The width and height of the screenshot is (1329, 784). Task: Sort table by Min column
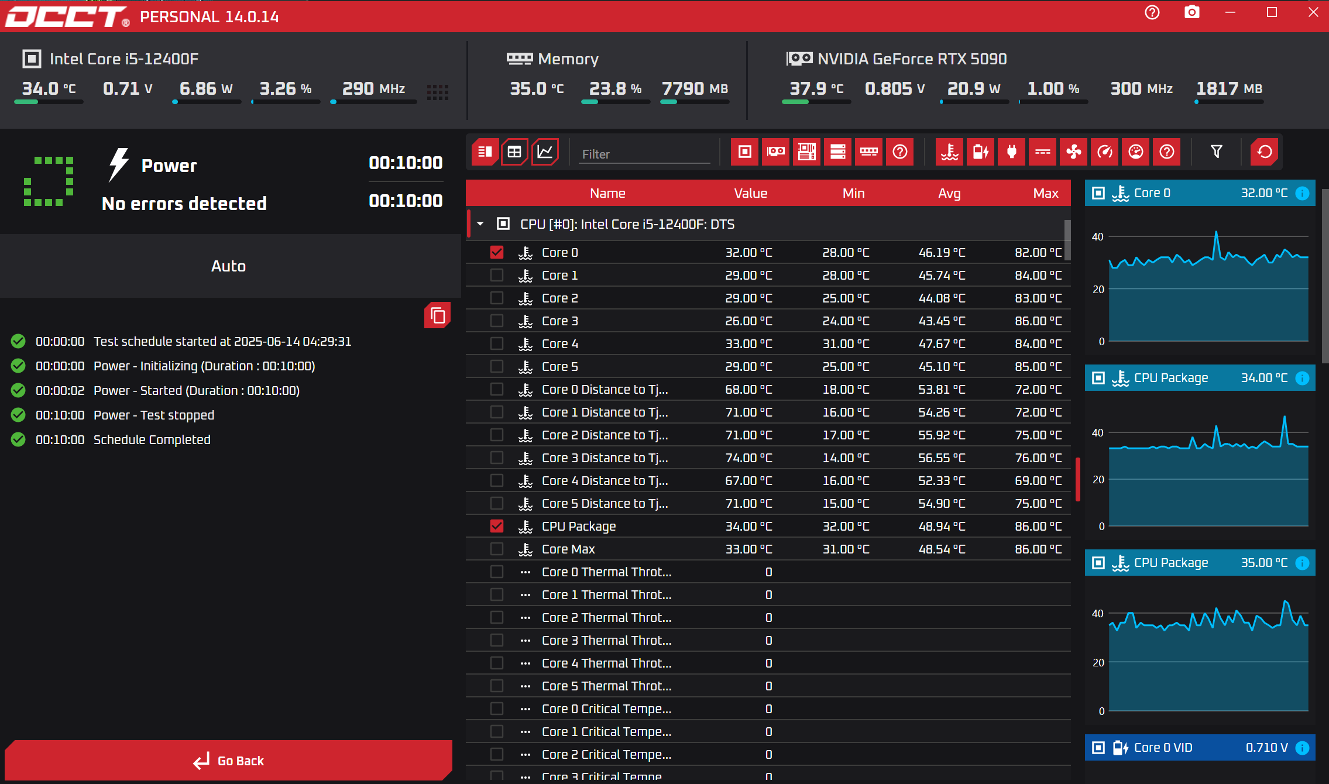(853, 193)
